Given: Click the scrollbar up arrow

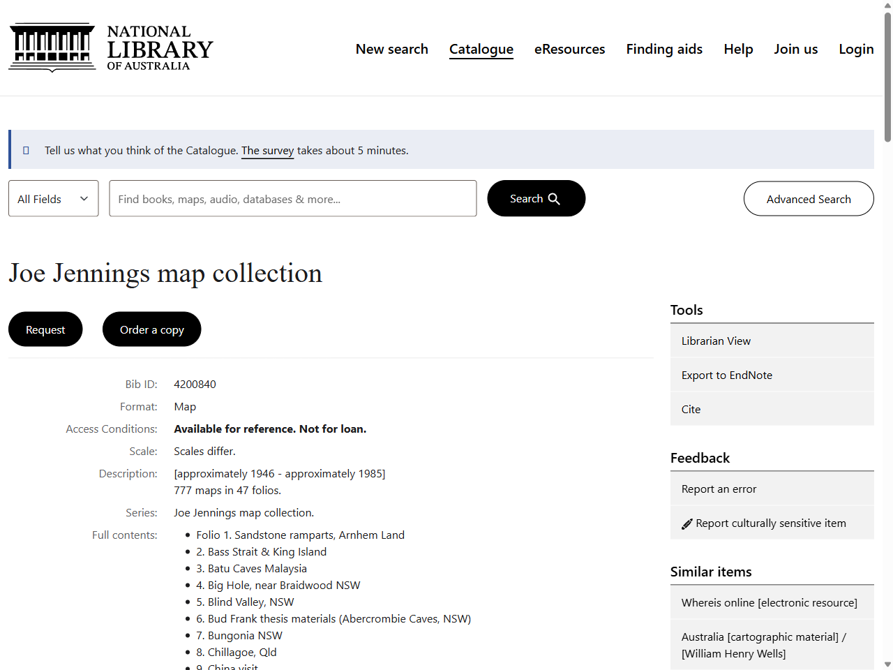Looking at the screenshot, I should point(887,6).
